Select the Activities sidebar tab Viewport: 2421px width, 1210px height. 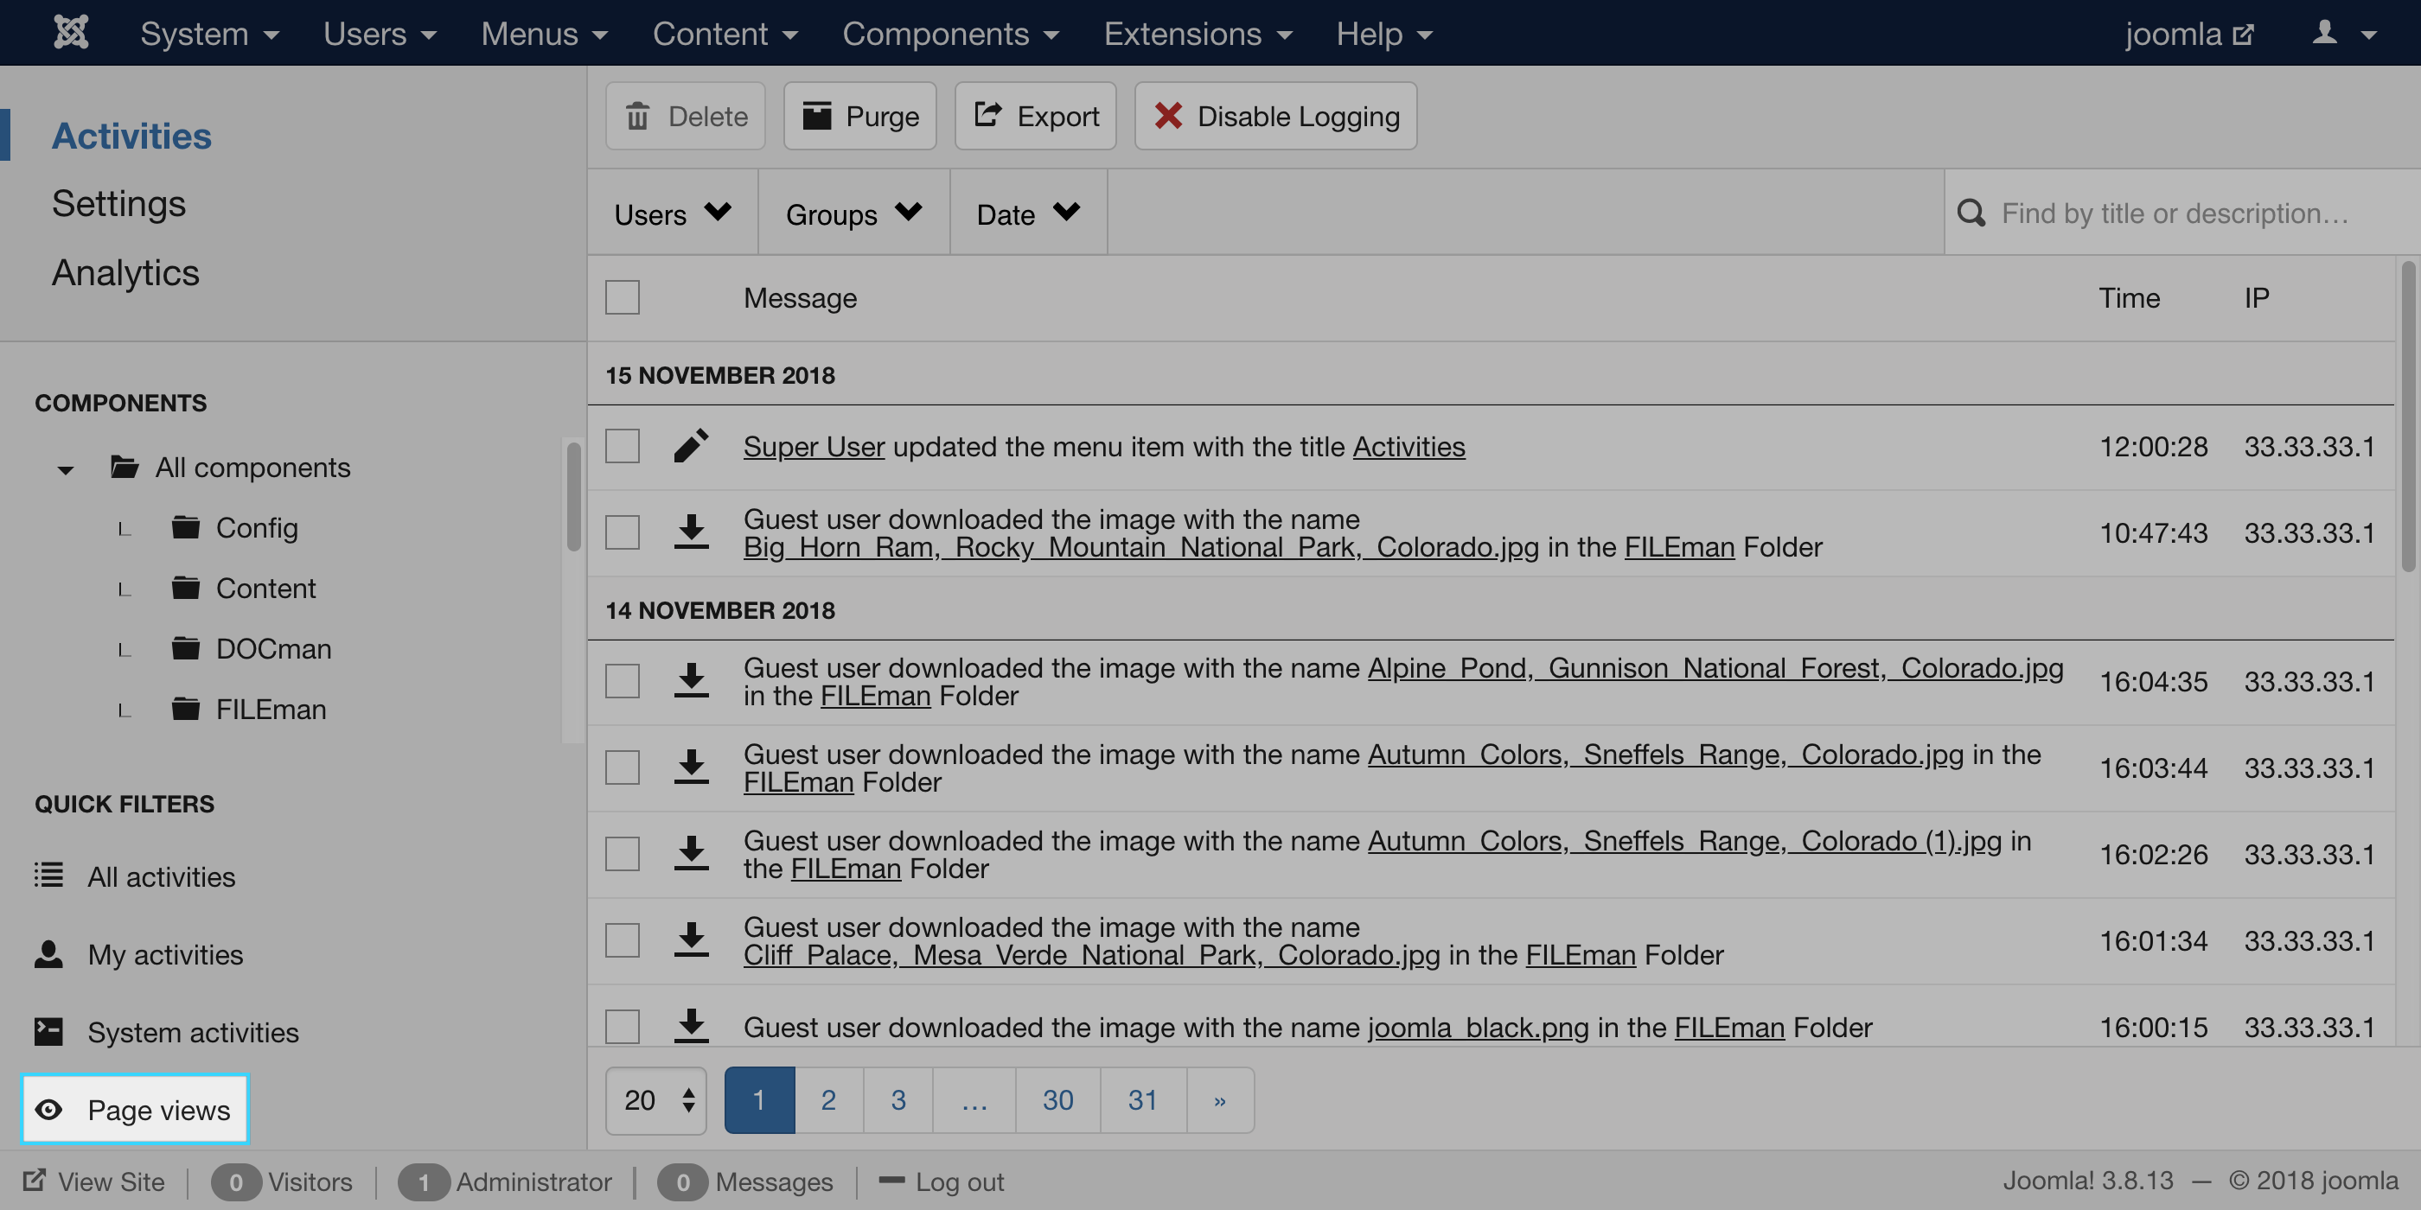[x=131, y=136]
